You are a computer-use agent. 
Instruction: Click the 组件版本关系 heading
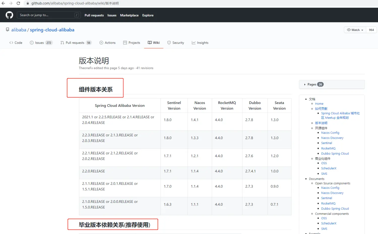[x=96, y=89]
